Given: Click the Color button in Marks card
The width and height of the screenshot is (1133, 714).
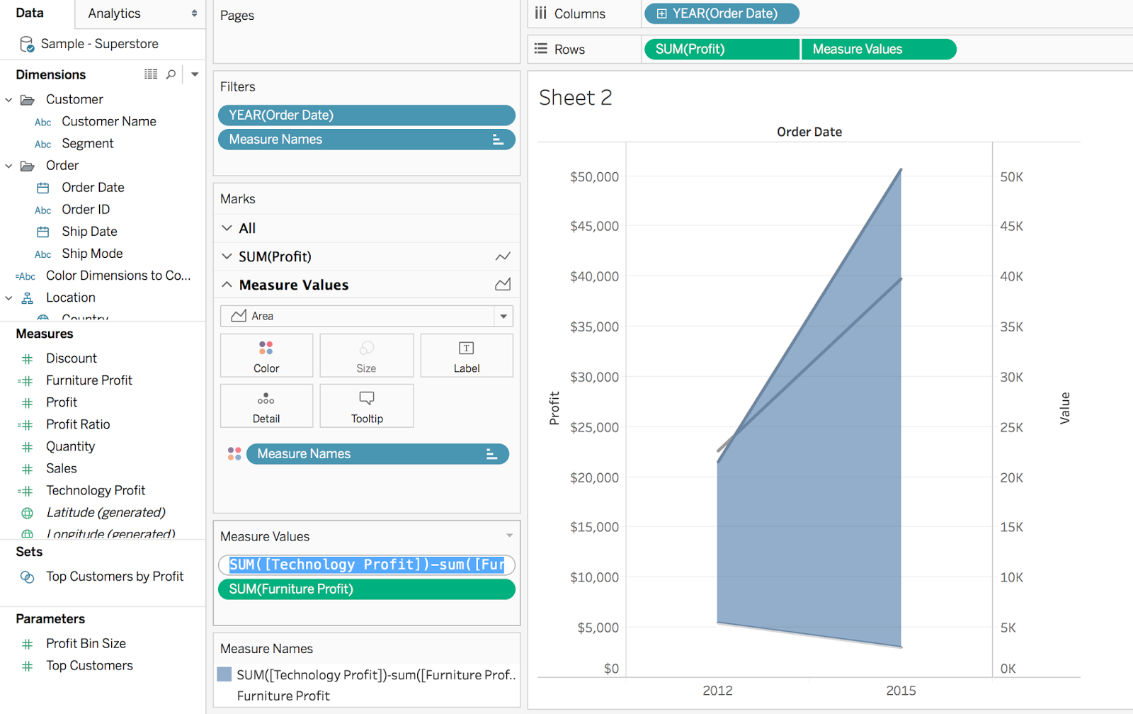Looking at the screenshot, I should [266, 356].
